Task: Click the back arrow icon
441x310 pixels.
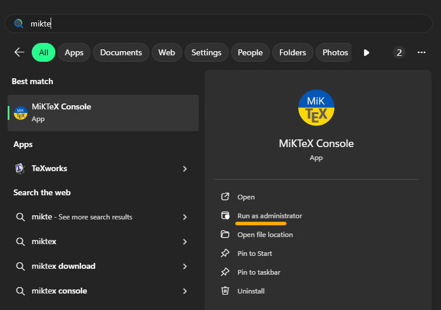Action: click(19, 52)
